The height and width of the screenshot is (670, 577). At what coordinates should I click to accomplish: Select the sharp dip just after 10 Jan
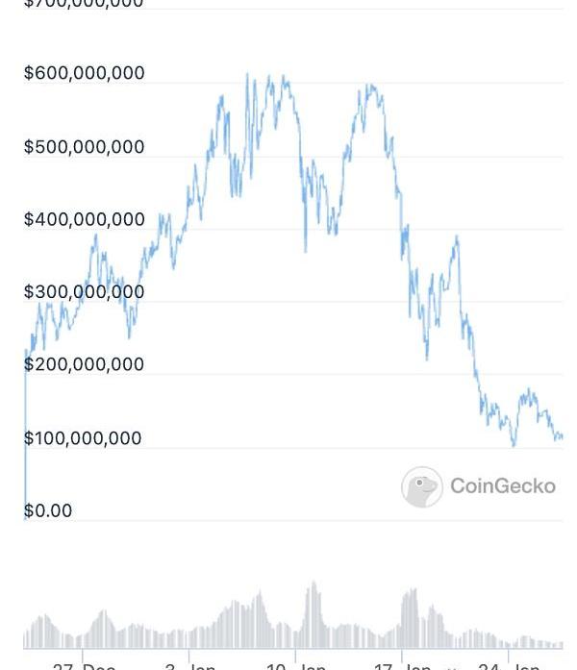coord(306,250)
